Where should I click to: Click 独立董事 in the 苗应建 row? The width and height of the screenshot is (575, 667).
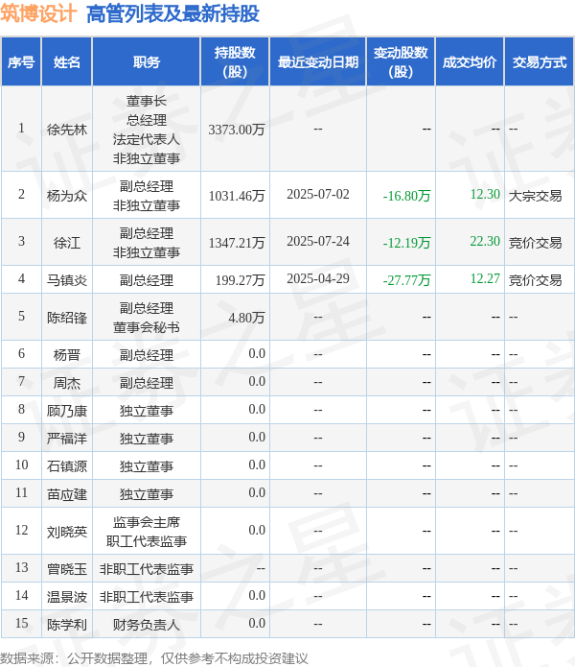146,494
